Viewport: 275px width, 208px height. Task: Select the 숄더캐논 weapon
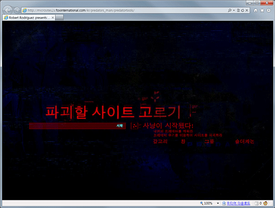coord(245,141)
